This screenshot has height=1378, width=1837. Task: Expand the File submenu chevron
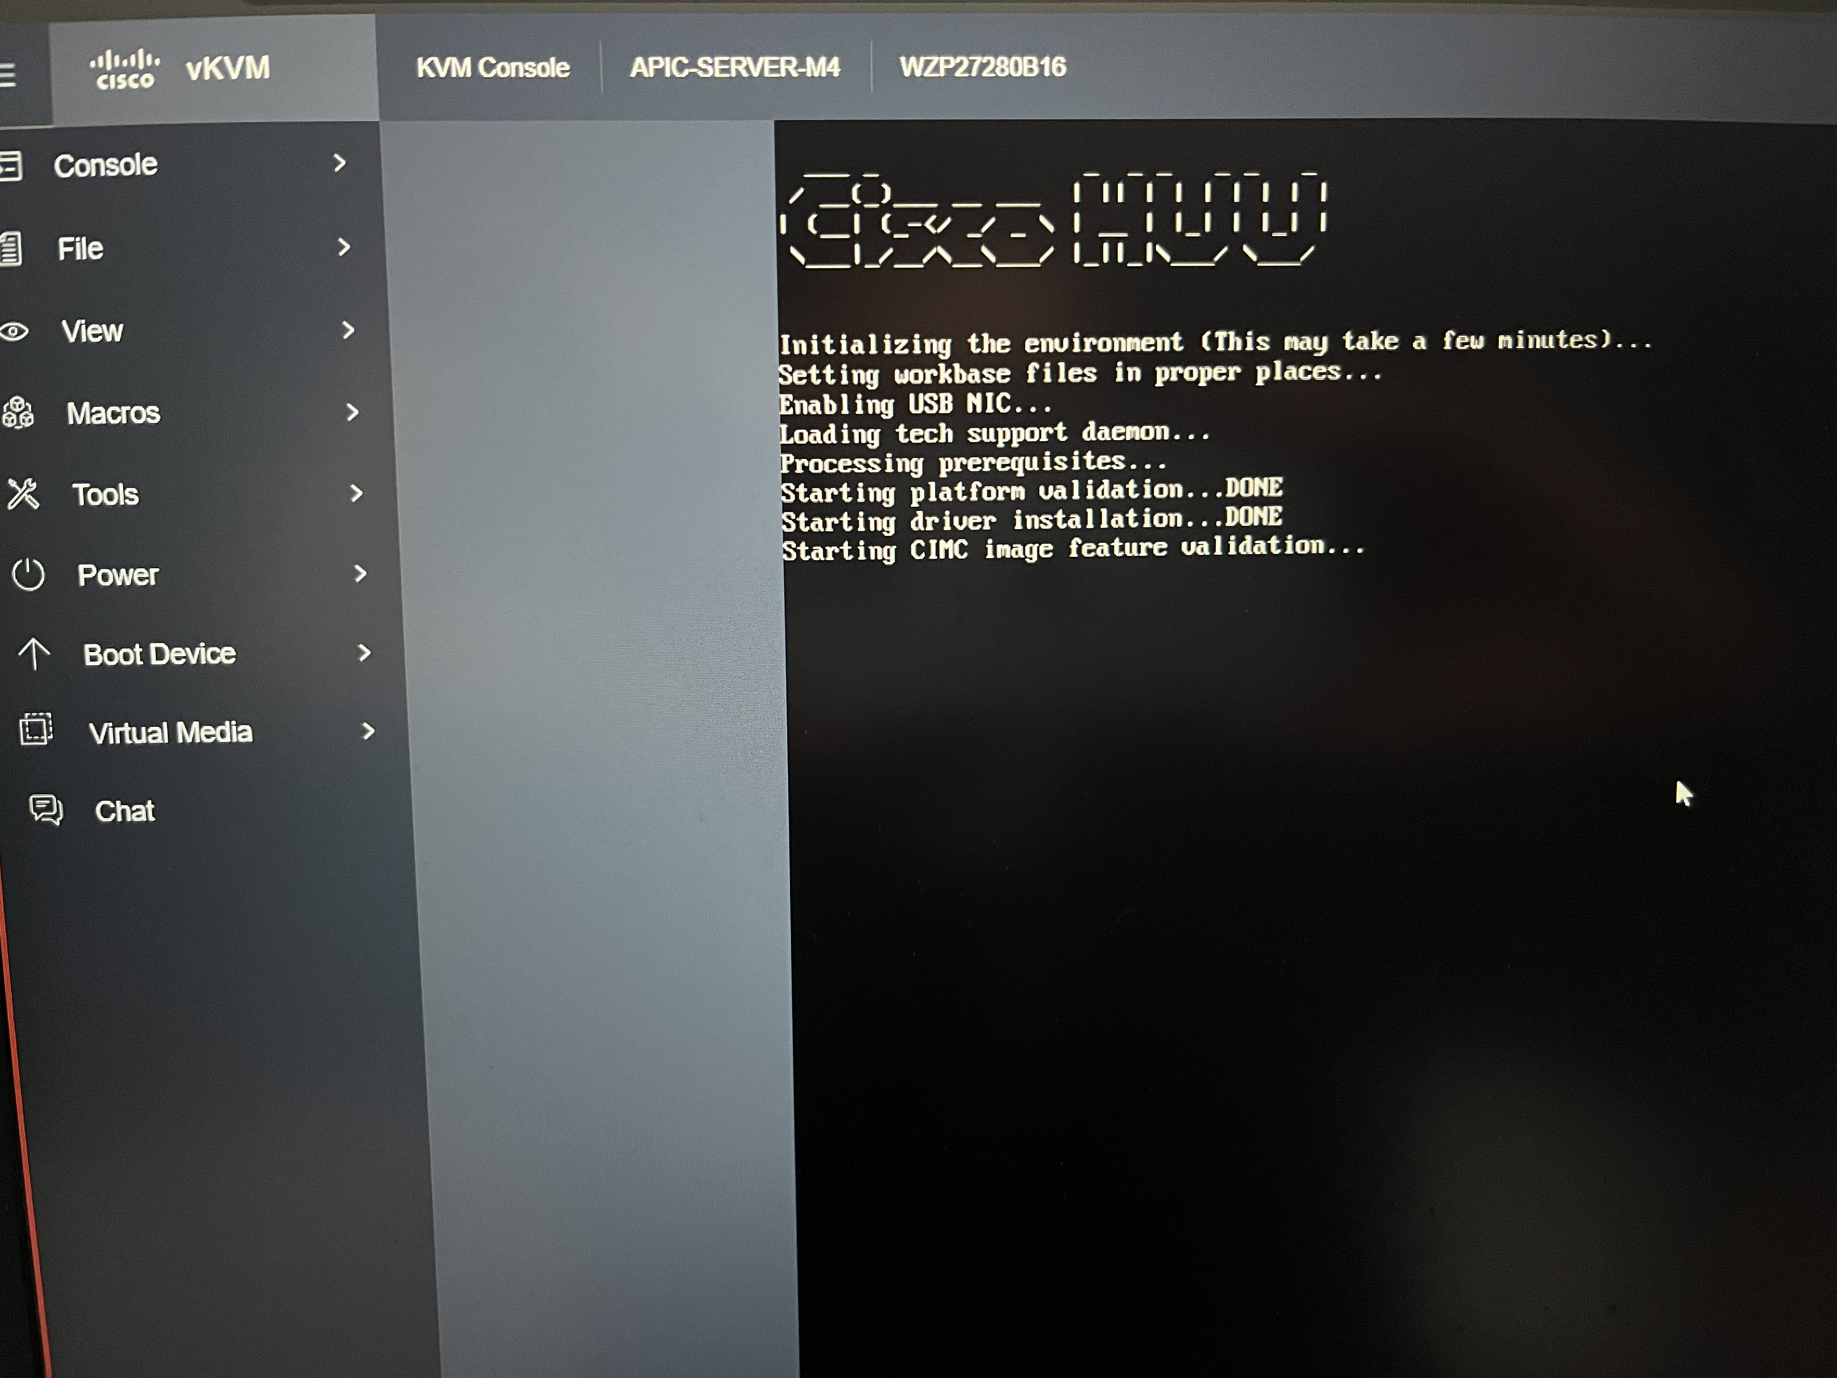coord(344,247)
